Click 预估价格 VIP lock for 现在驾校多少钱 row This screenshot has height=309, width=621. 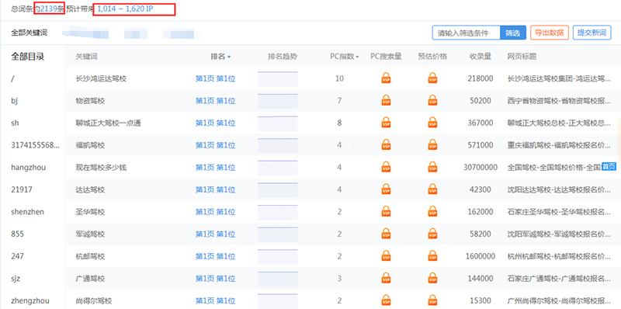coord(432,167)
